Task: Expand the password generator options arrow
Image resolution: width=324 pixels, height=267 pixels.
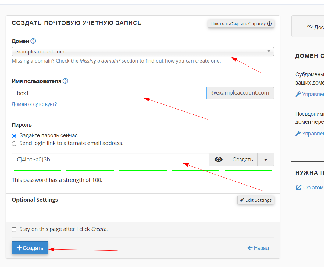Action: [265, 160]
